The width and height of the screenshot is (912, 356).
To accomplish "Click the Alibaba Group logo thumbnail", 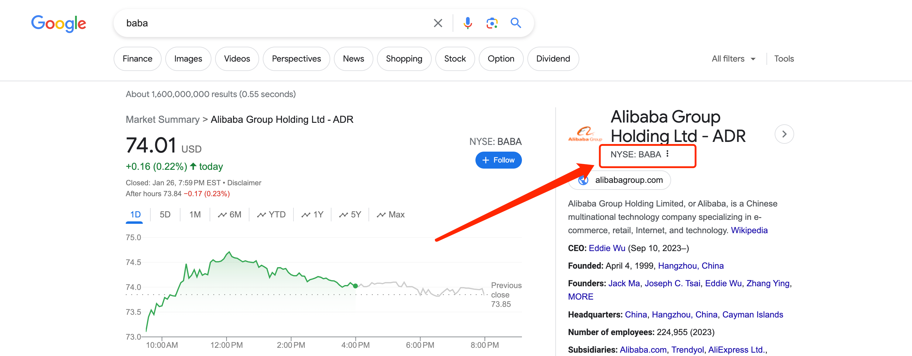I will click(585, 134).
